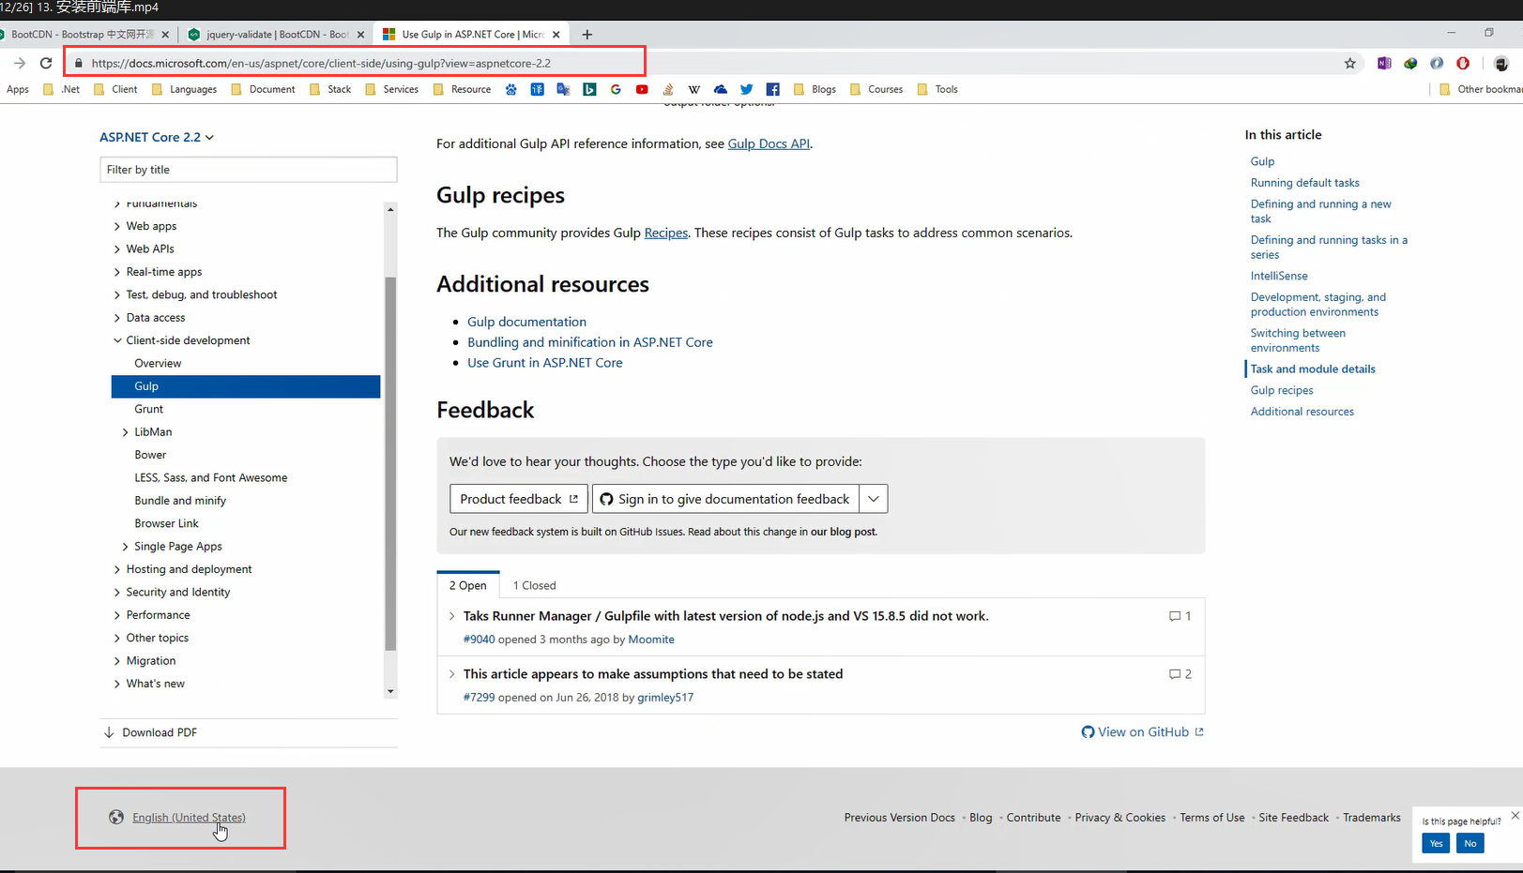Close the jquery-validate BootCDN tab

tap(360, 35)
